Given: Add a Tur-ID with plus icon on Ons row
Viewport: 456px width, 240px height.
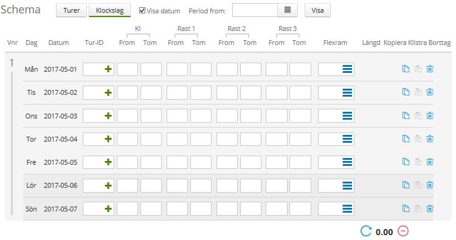Looking at the screenshot, I should coord(108,115).
